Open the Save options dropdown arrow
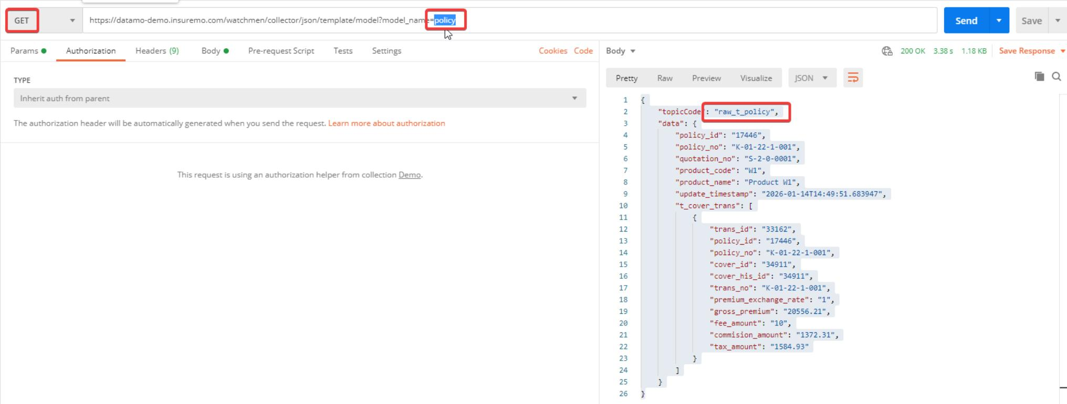1067x404 pixels. pos(1058,20)
